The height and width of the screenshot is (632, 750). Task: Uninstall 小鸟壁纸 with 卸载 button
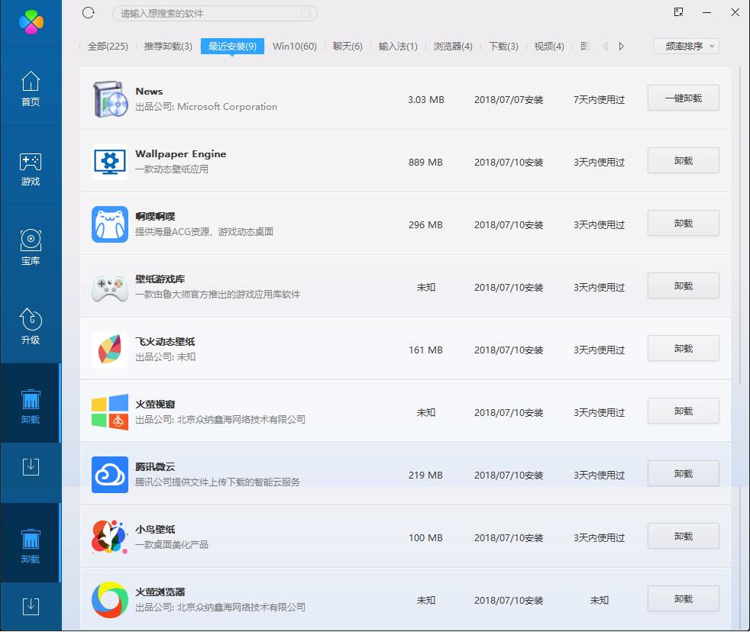pyautogui.click(x=684, y=537)
